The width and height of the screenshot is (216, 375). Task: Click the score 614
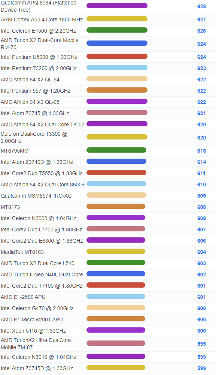tap(201, 162)
